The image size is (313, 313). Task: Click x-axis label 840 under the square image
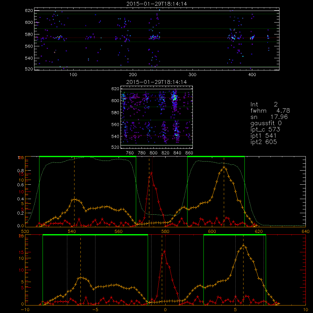tap(177, 153)
